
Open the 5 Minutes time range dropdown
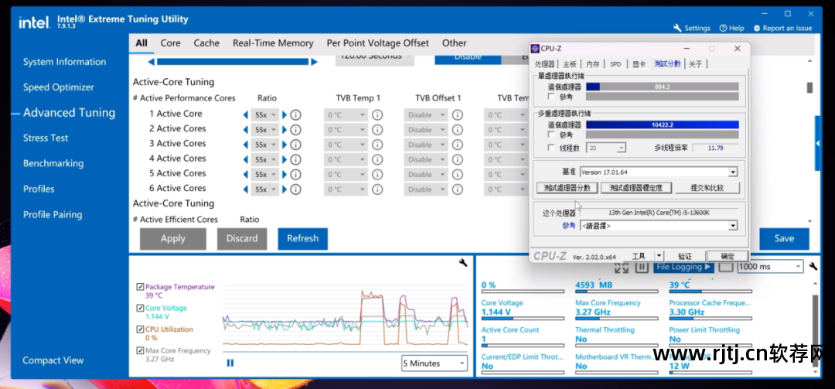point(435,363)
